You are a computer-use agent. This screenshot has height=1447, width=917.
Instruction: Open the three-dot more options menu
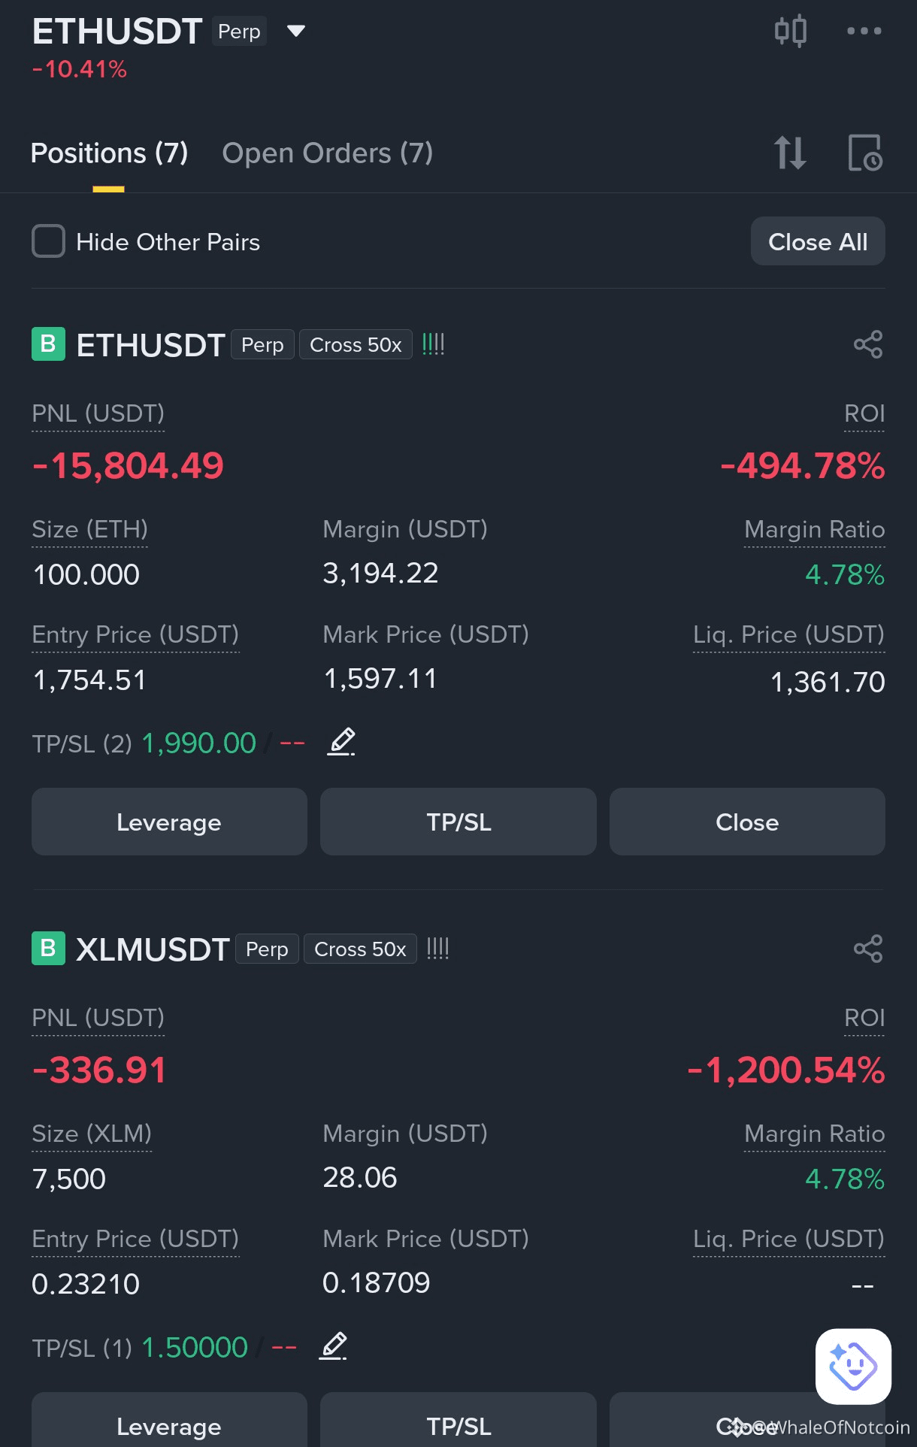[864, 31]
